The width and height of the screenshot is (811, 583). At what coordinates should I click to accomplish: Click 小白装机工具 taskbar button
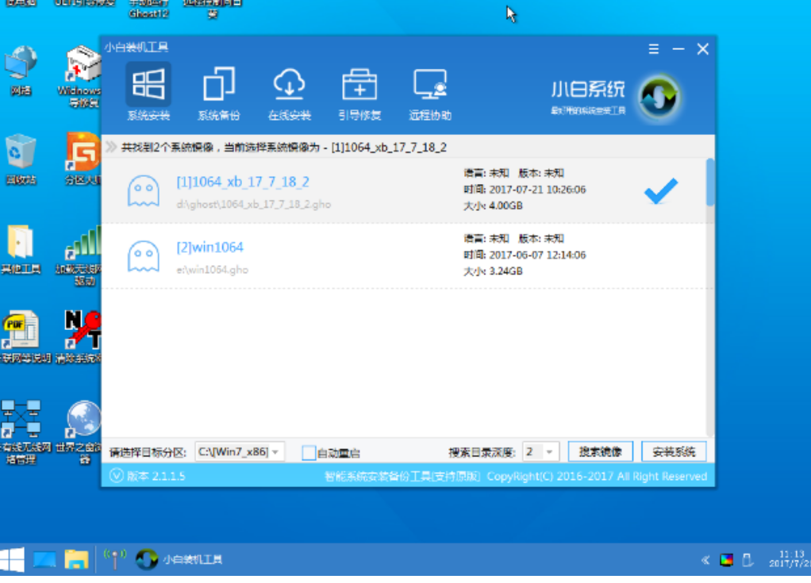179,560
